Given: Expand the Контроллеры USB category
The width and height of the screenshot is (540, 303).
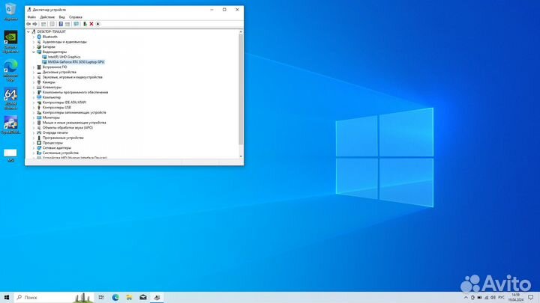Looking at the screenshot, I should click(34, 107).
